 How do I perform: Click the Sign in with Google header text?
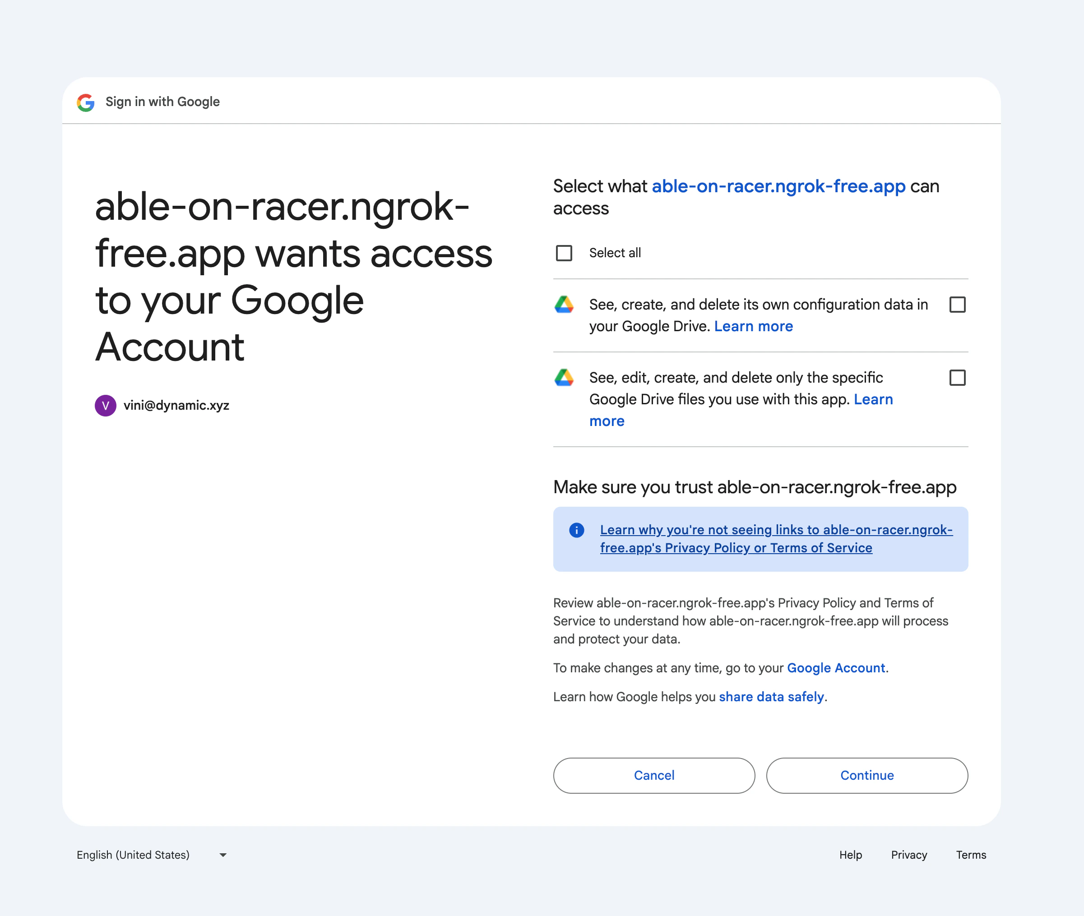point(162,102)
